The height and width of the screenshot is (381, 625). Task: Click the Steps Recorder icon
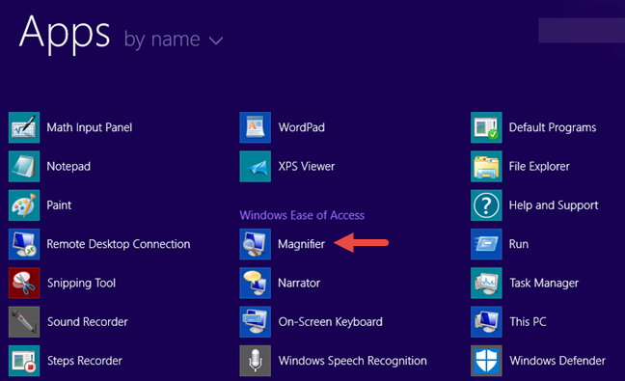24,361
